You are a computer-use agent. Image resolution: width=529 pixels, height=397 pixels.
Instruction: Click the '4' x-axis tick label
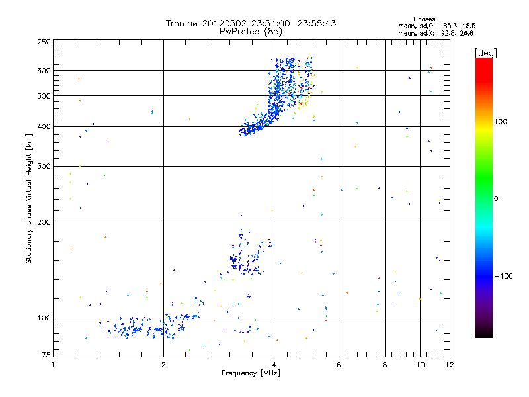coord(274,365)
